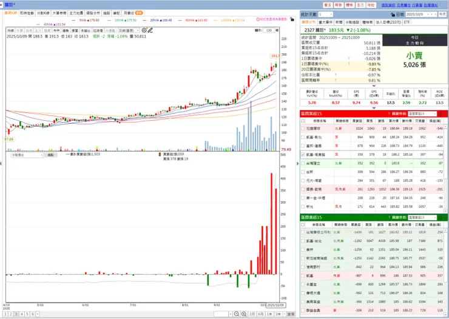This screenshot has height=319, width=449.
Task: Toggle 布林 overlay button
Action: pos(56,30)
